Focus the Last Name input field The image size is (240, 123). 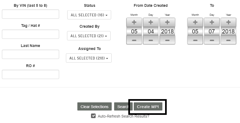(x=31, y=54)
